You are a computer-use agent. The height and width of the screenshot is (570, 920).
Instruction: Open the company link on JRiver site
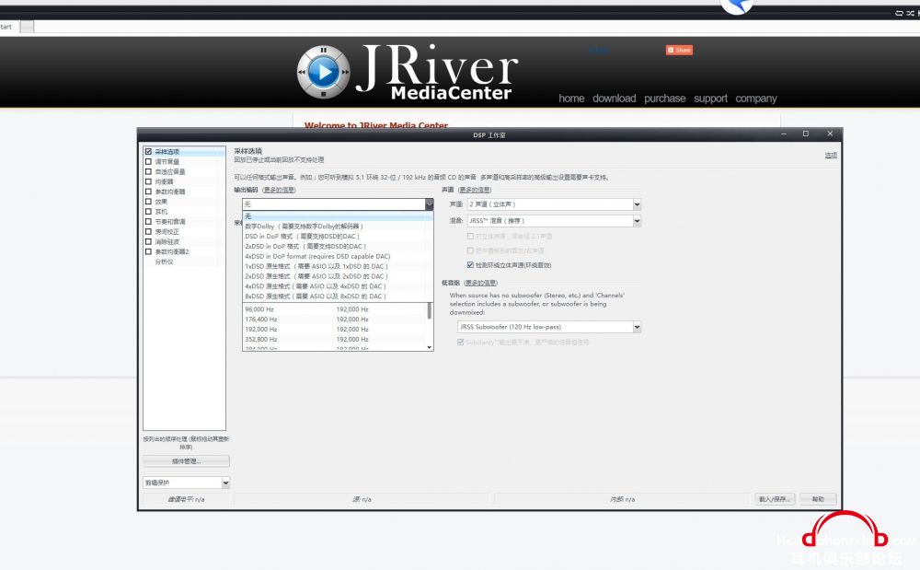pos(756,98)
